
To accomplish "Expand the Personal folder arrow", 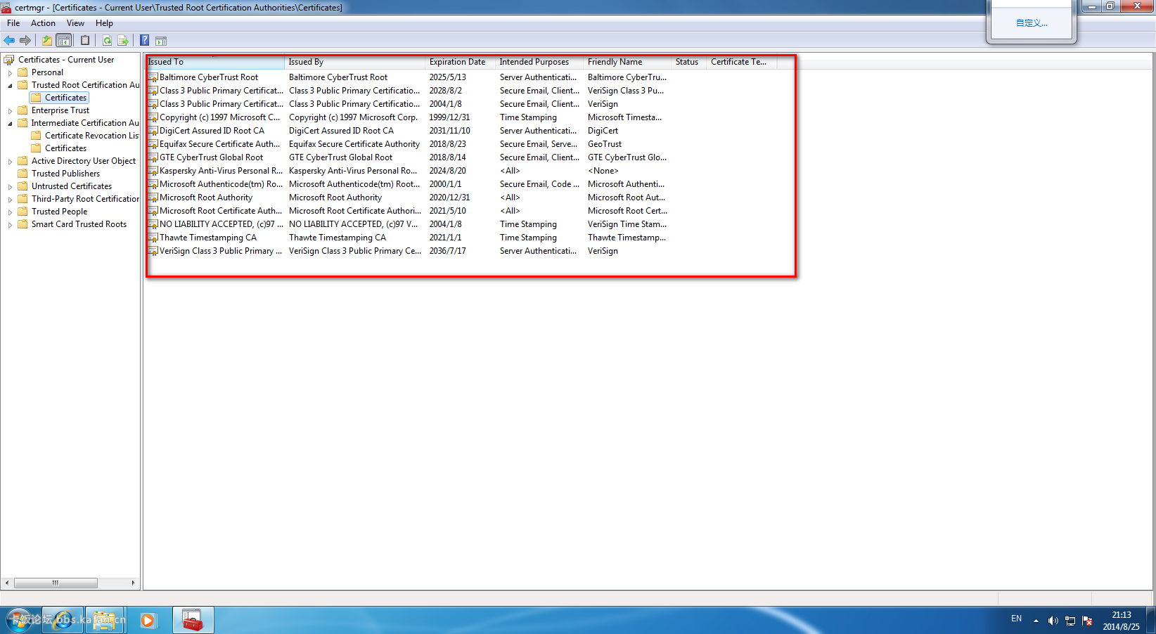I will [x=10, y=72].
